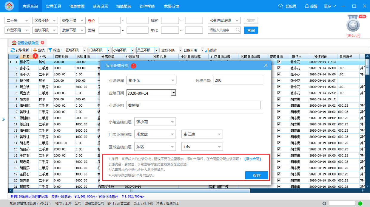Image resolution: width=370 pixels, height=207 pixels.
Task: Click the 添加合同 link
Action: [252, 159]
